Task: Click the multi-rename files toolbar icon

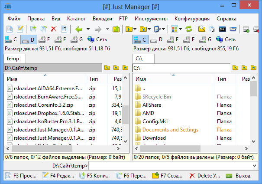Action: click(212, 29)
